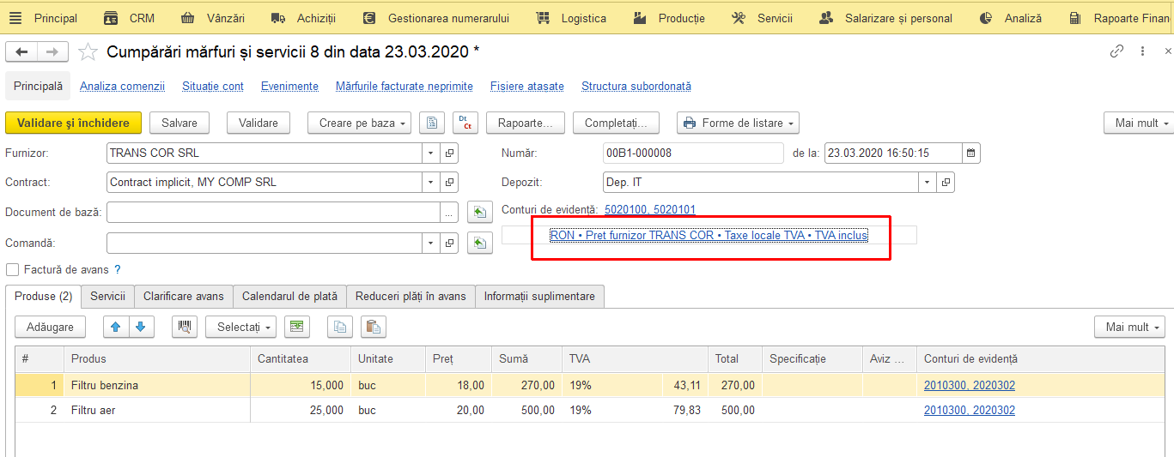Open the Situație cont link
This screenshot has height=457, width=1174.
(213, 86)
